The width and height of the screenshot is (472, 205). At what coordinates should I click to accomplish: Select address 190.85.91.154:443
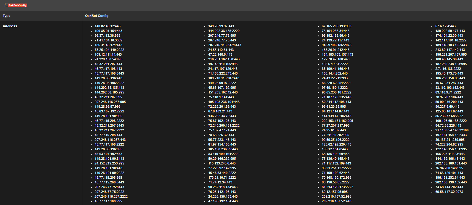tap(108, 31)
